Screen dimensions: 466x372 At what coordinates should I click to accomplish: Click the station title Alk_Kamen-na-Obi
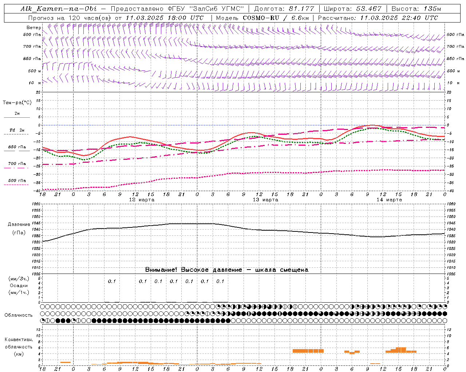[x=59, y=9]
